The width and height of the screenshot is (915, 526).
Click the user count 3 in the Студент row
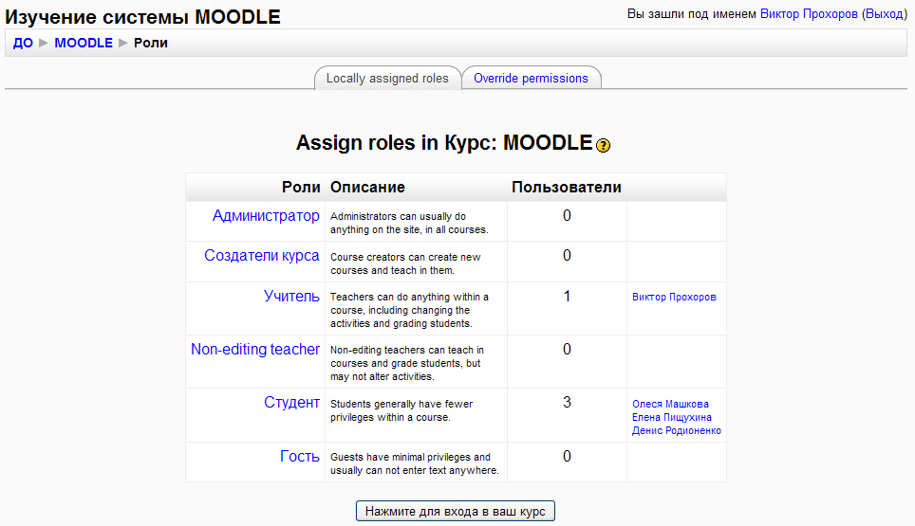pyautogui.click(x=567, y=403)
